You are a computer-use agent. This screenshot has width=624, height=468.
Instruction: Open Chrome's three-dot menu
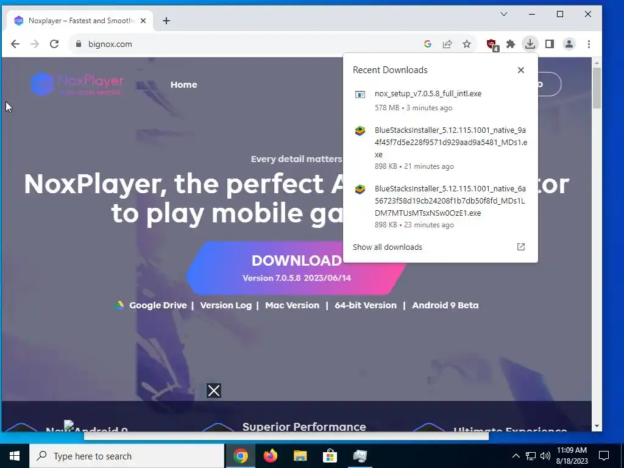[589, 44]
